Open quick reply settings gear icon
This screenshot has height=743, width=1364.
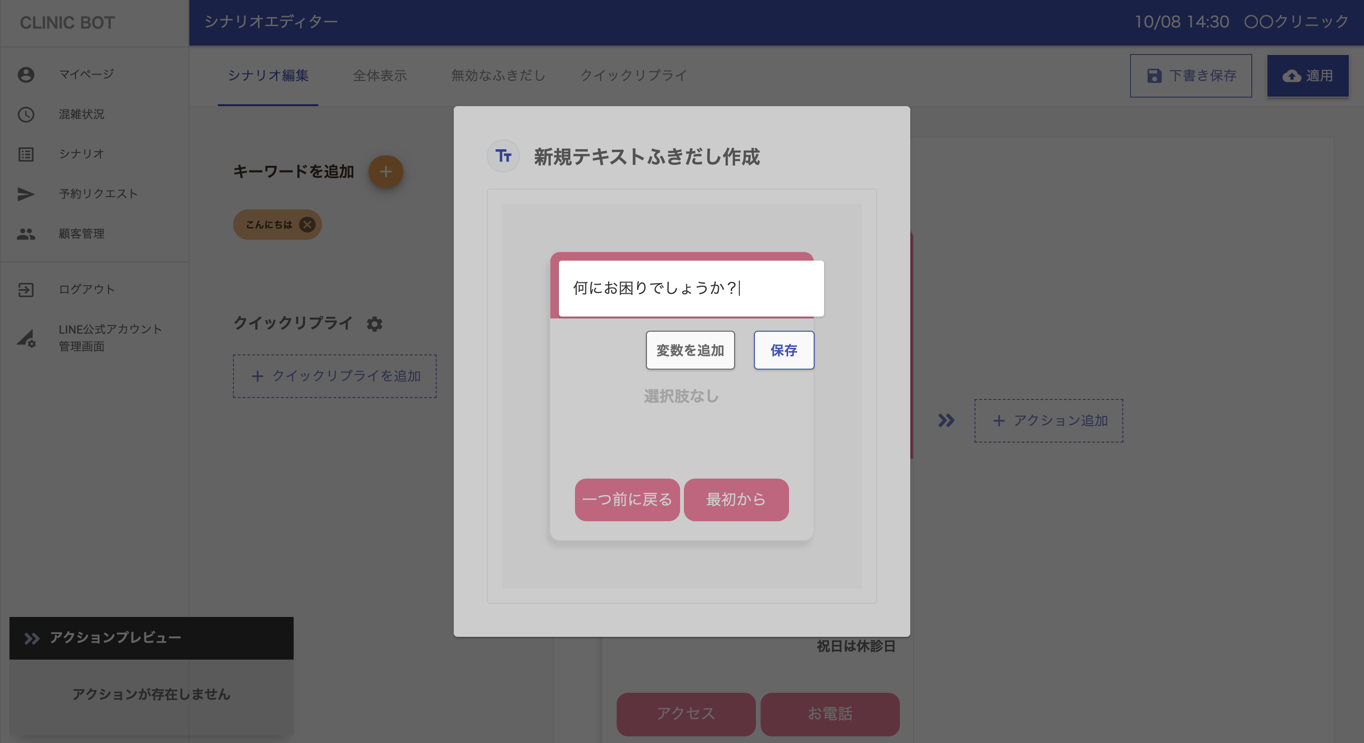(x=374, y=324)
